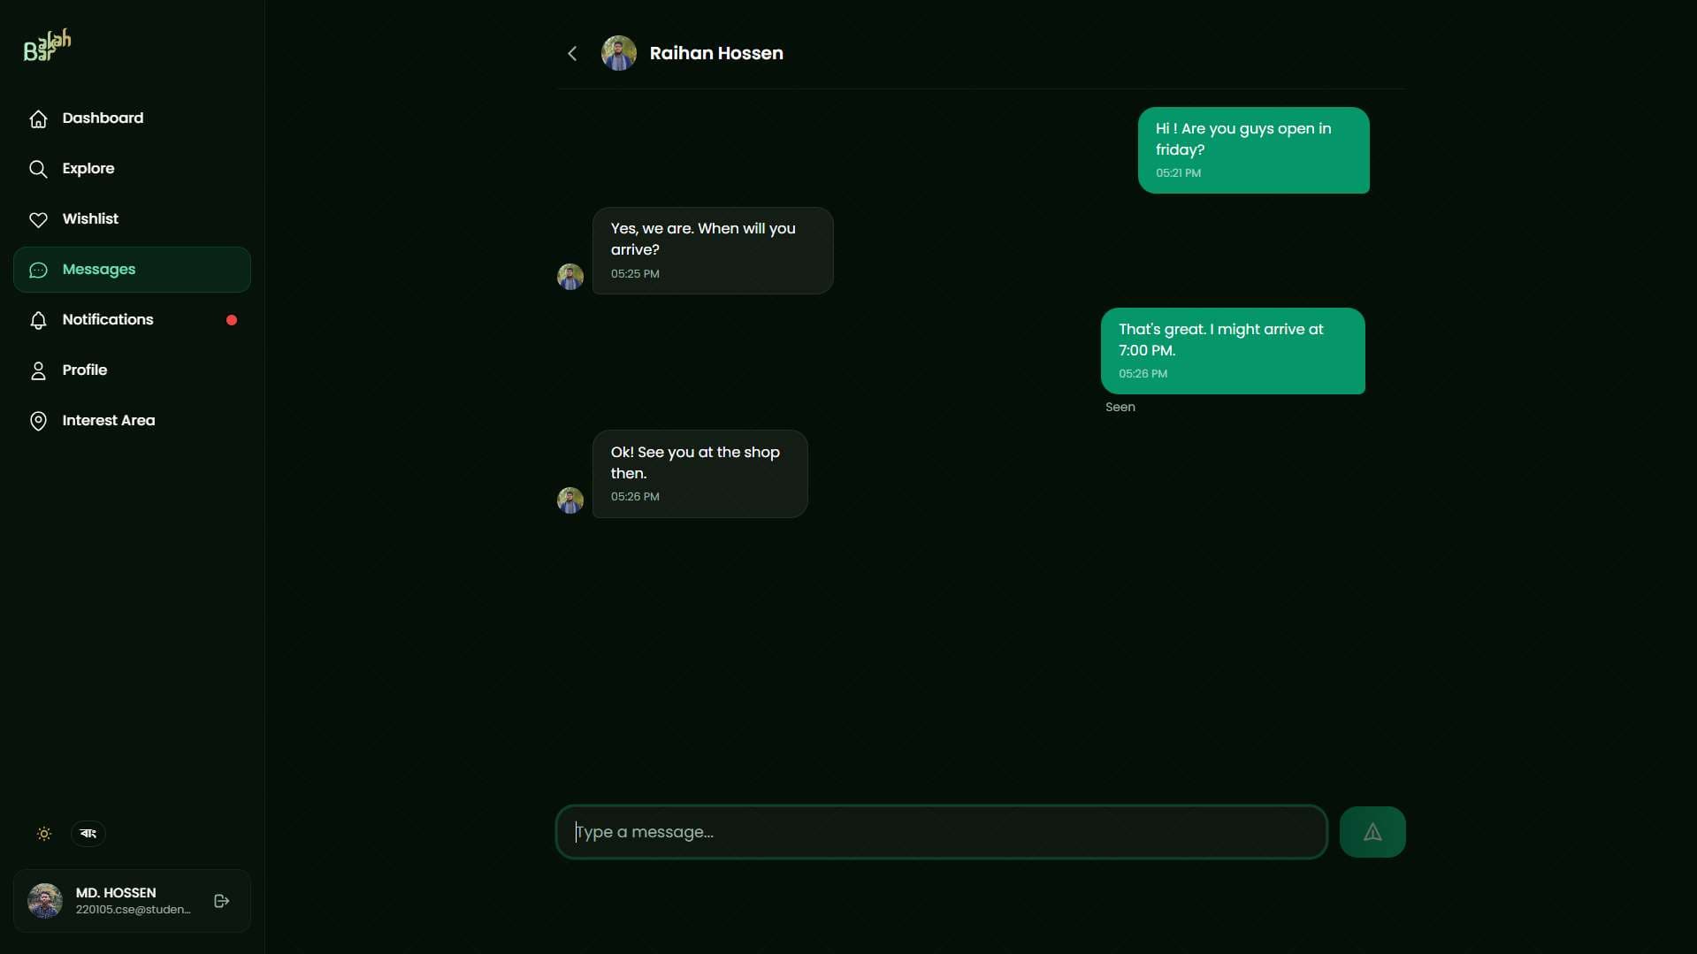Screen dimensions: 1697x954
Task: Click the Raihan Hossen chat header name
Action: [716, 53]
